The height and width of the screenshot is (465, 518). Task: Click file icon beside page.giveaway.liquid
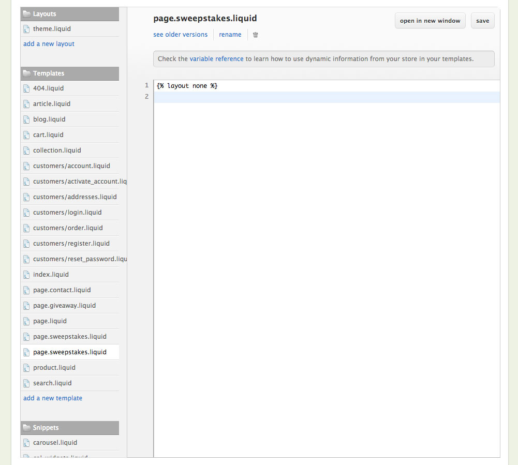pyautogui.click(x=26, y=306)
